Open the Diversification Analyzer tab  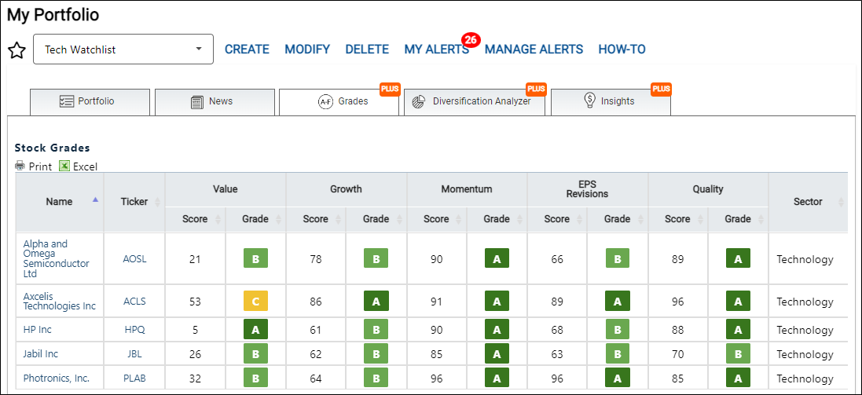point(475,102)
